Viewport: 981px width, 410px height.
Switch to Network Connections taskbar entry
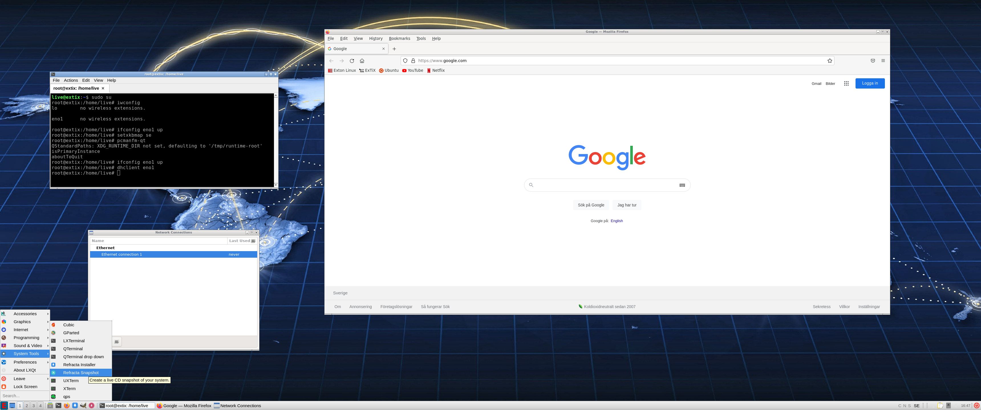(x=237, y=406)
